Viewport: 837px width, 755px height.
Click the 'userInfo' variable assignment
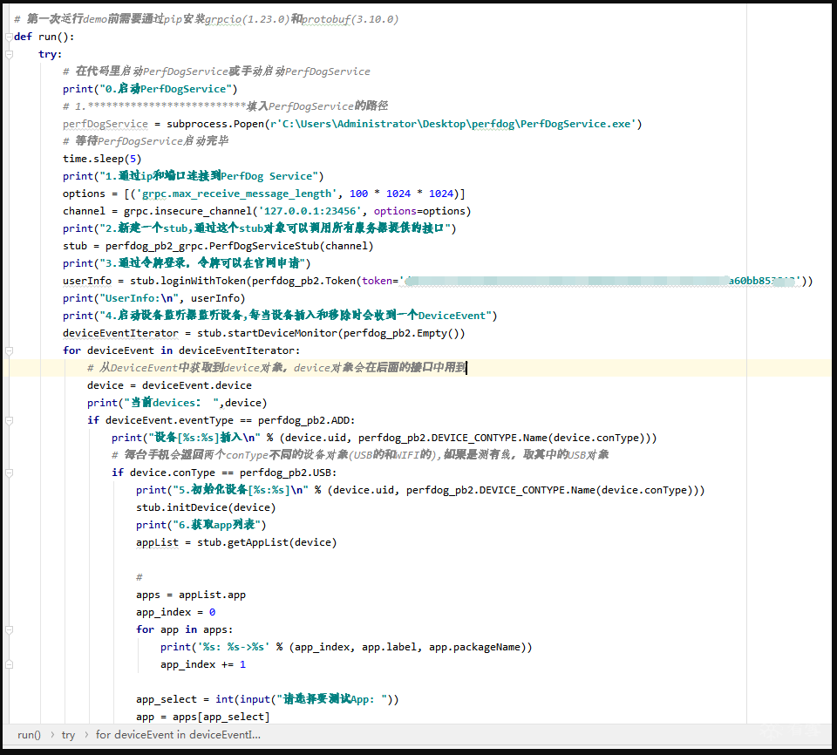coord(87,281)
